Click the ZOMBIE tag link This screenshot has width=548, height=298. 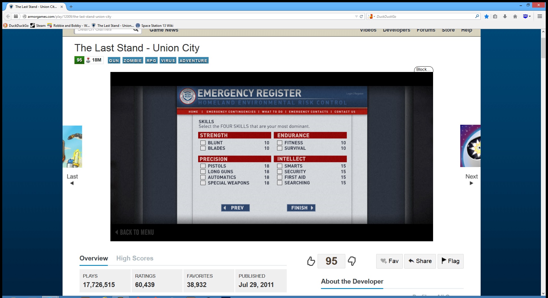(x=133, y=60)
